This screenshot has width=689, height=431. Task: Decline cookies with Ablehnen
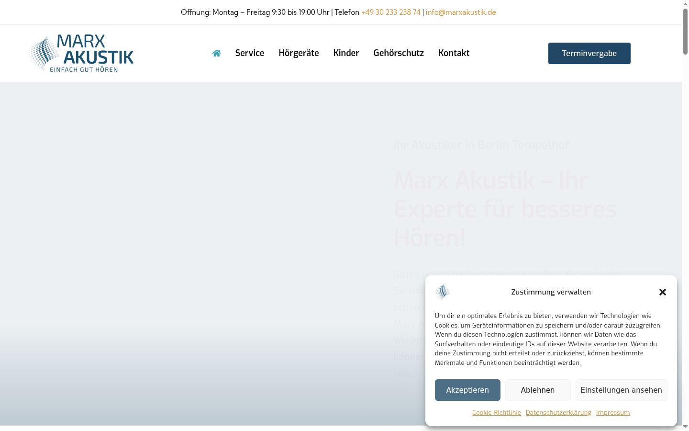pos(538,390)
